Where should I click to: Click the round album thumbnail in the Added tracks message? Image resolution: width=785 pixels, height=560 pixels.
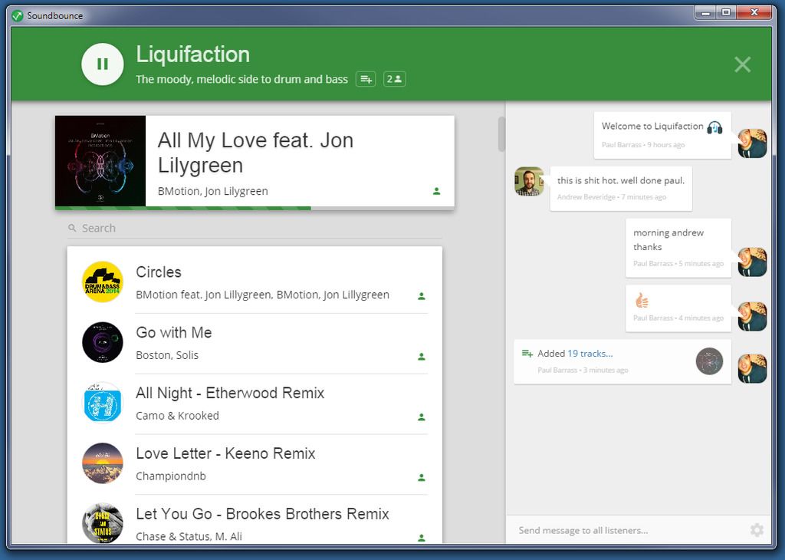tap(709, 361)
